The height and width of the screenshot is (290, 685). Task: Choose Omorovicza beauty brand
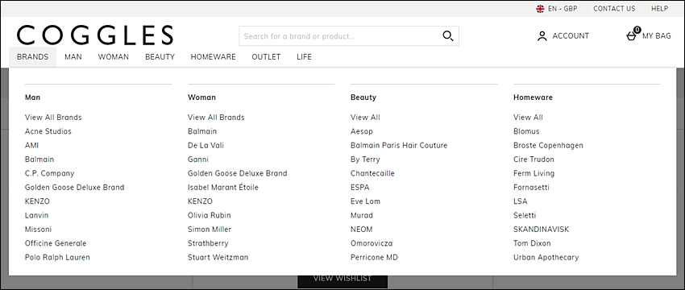372,243
